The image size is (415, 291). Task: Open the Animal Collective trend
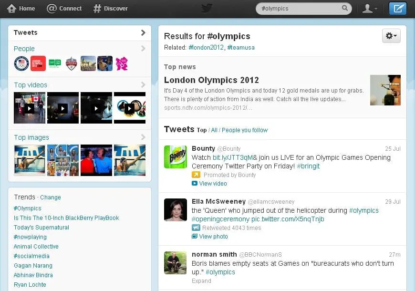pos(36,247)
